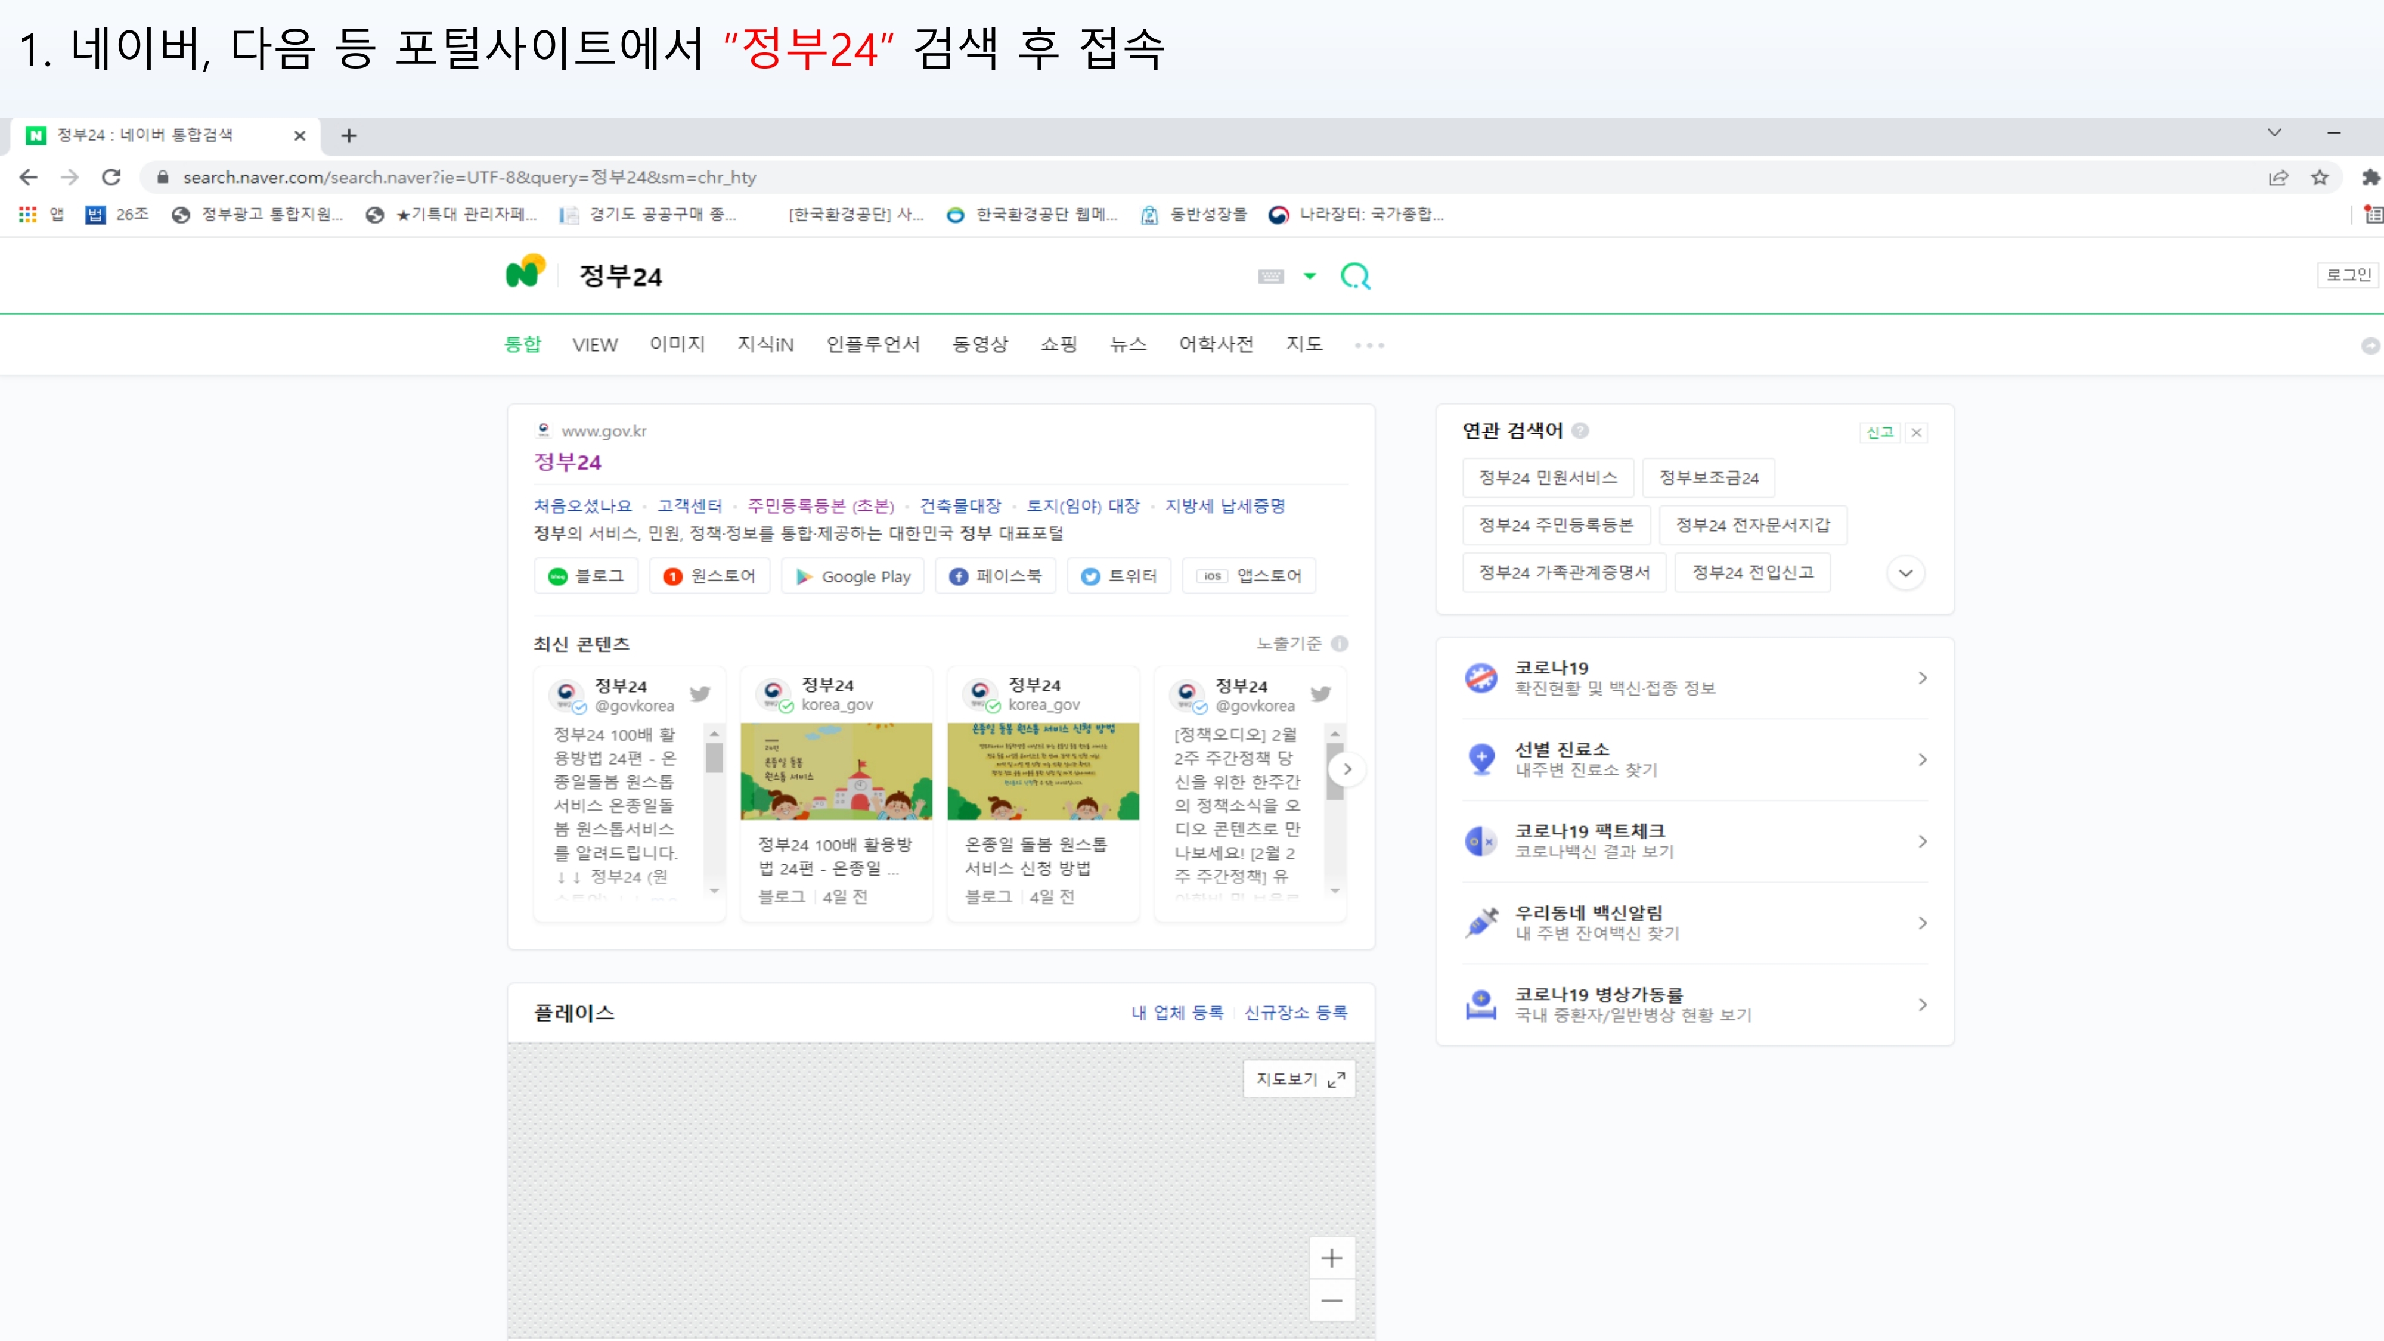
Task: Click the browser reload icon
Action: coord(111,177)
